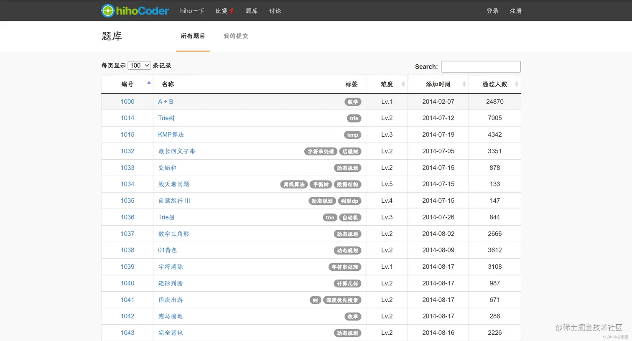Switch to the 我的提交 tab
Image resolution: width=632 pixels, height=341 pixels.
pos(236,36)
